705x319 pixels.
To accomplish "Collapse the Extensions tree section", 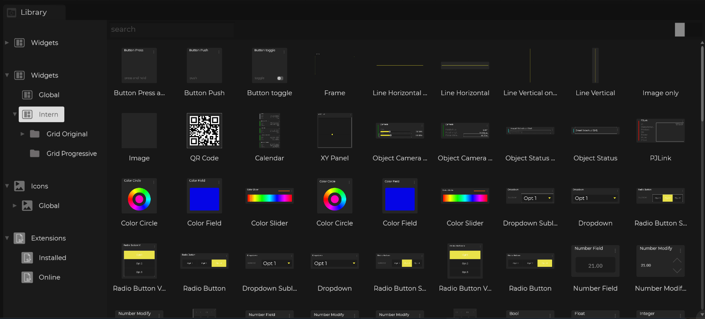I will (7, 238).
